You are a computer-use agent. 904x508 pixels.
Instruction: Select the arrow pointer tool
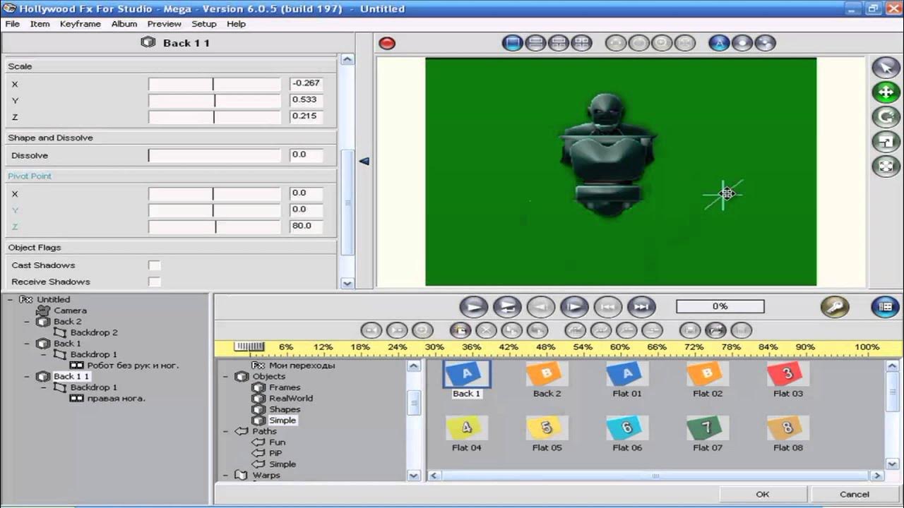point(885,67)
